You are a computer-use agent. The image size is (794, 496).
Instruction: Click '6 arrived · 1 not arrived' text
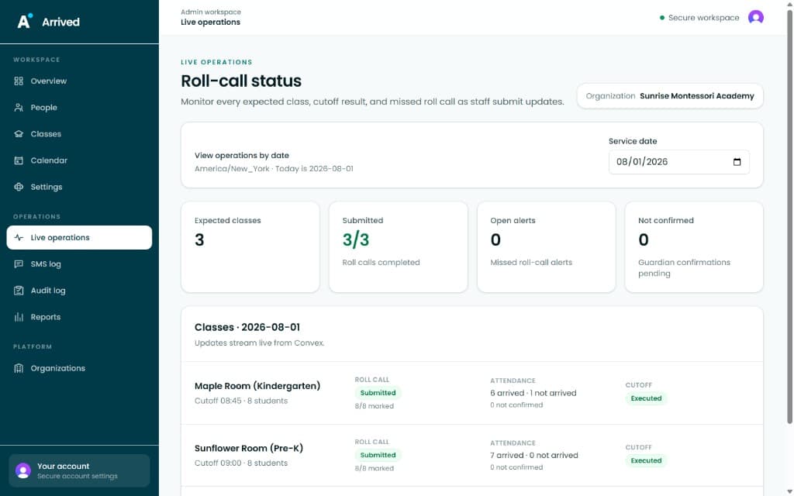click(533, 393)
